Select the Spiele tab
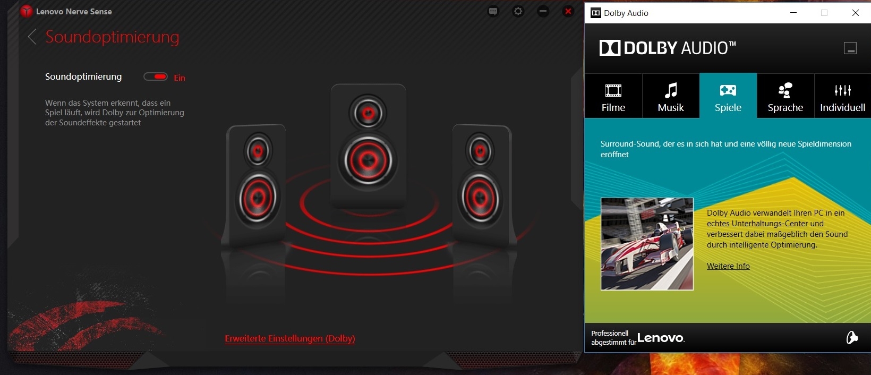Image resolution: width=871 pixels, height=375 pixels. coord(728,96)
